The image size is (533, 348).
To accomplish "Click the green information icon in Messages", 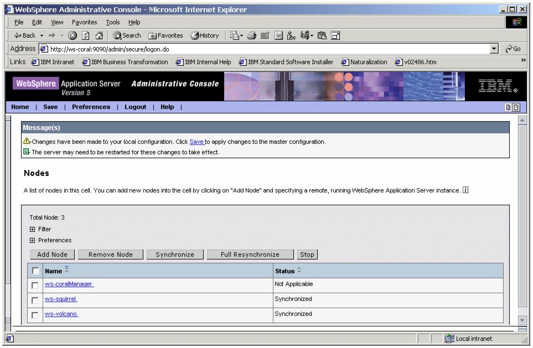I will [26, 152].
